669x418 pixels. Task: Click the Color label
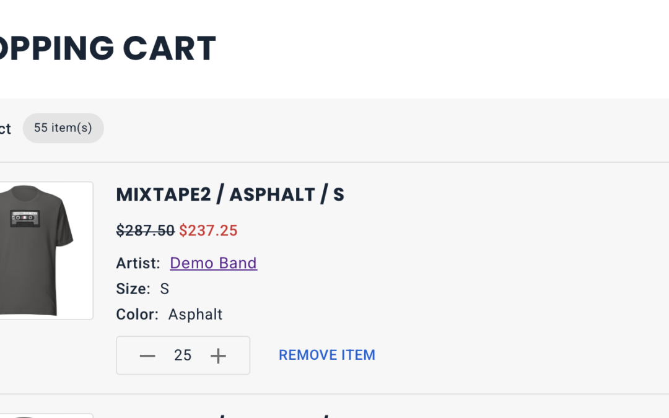137,315
